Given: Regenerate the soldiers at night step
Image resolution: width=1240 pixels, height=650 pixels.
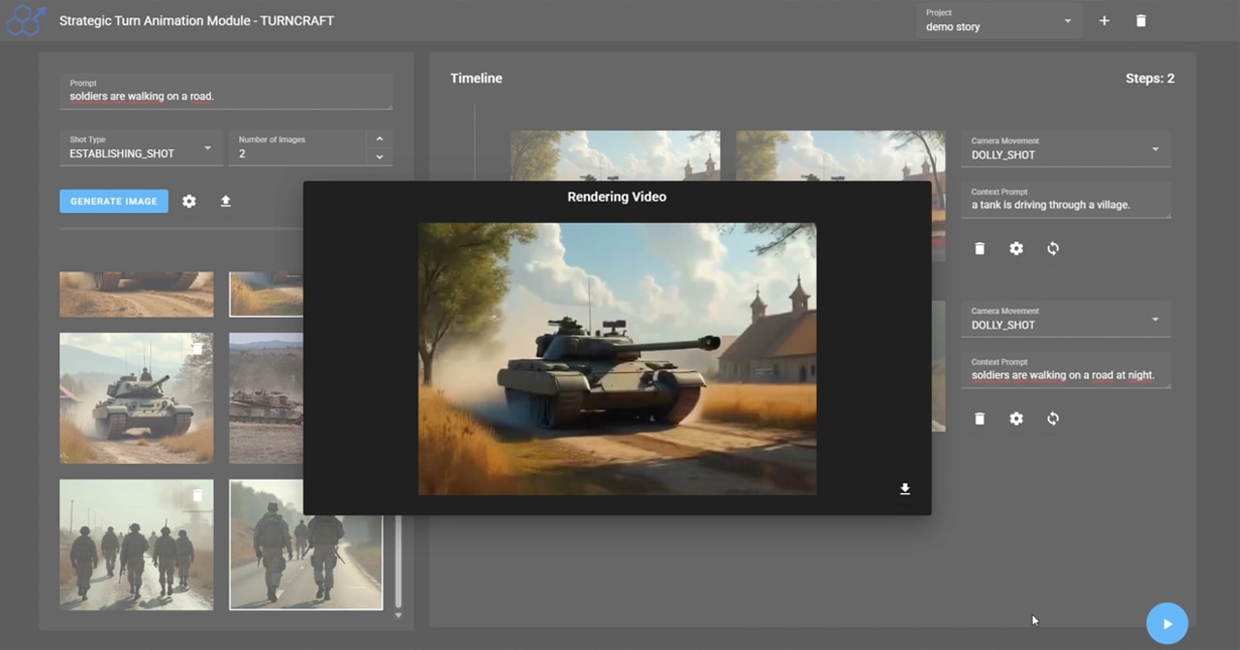Looking at the screenshot, I should click(1053, 418).
